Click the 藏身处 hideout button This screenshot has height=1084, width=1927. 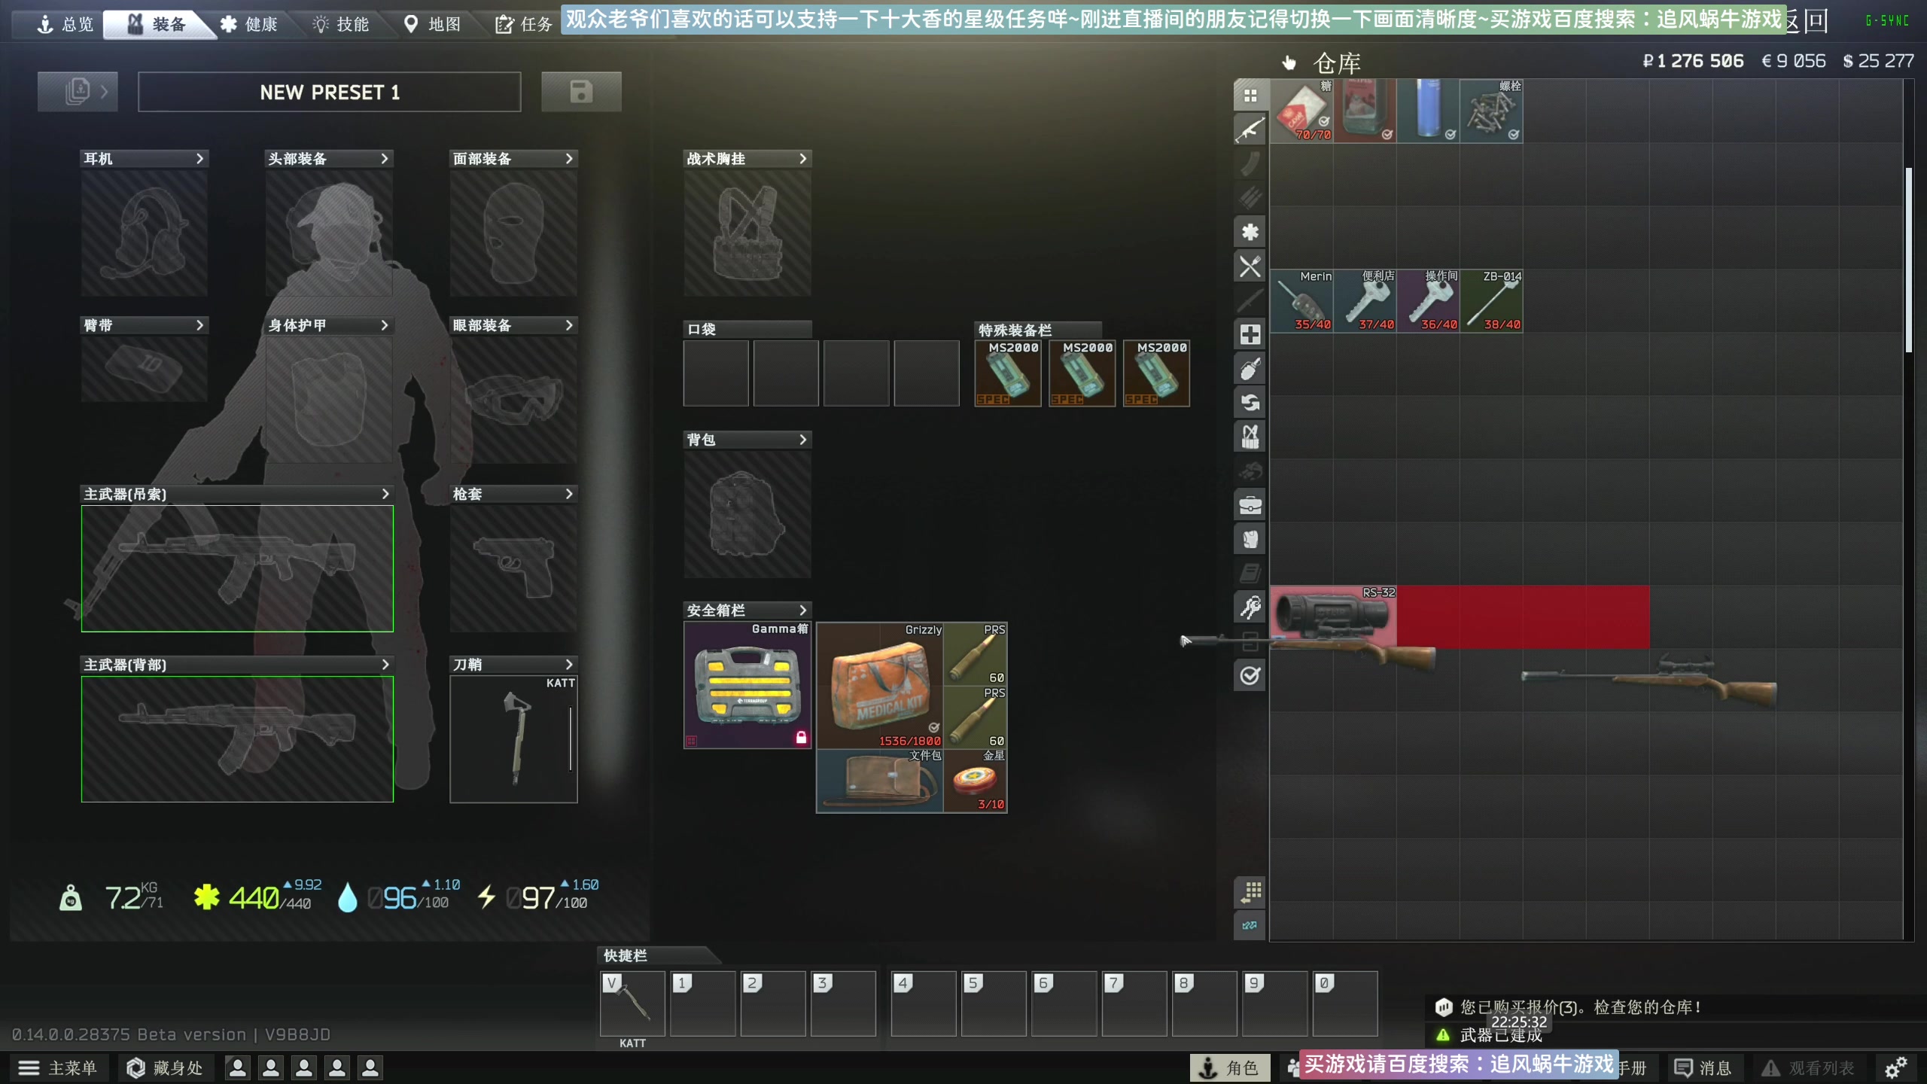(165, 1067)
